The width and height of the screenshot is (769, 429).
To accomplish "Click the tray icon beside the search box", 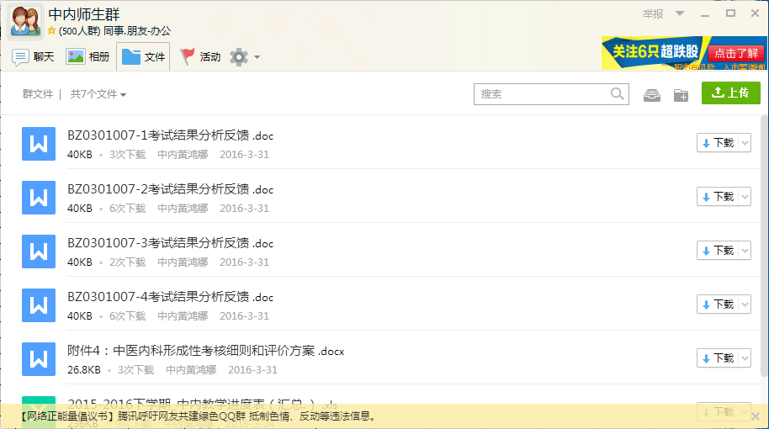I will (x=652, y=95).
